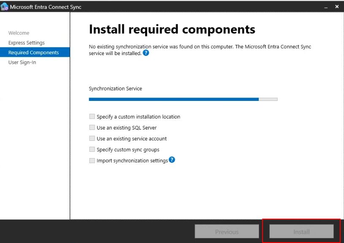Screen dimensions: 344x243
Task: Click the window title Microsoft Entra Connect Sync
Action: (x=46, y=7)
